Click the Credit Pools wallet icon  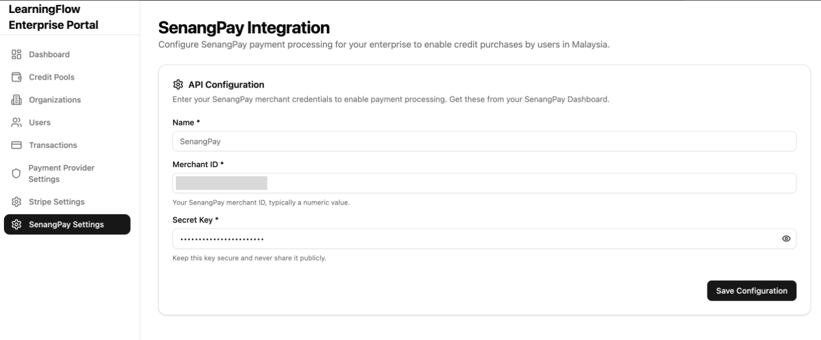(x=15, y=77)
